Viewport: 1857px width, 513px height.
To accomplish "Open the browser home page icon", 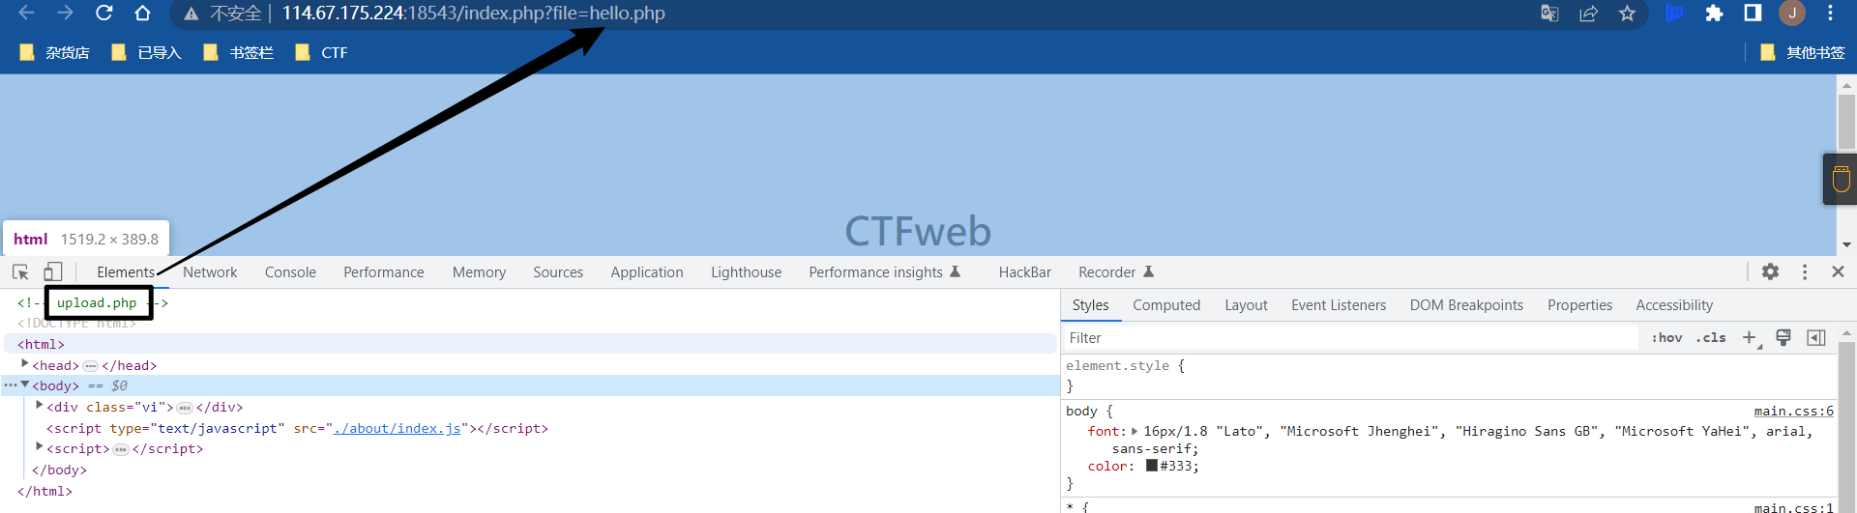I will (x=142, y=14).
